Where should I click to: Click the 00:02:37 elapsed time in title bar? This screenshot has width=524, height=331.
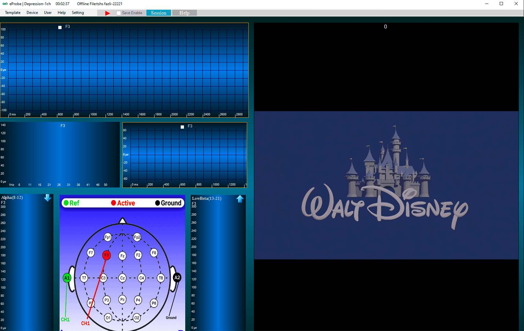tap(63, 4)
